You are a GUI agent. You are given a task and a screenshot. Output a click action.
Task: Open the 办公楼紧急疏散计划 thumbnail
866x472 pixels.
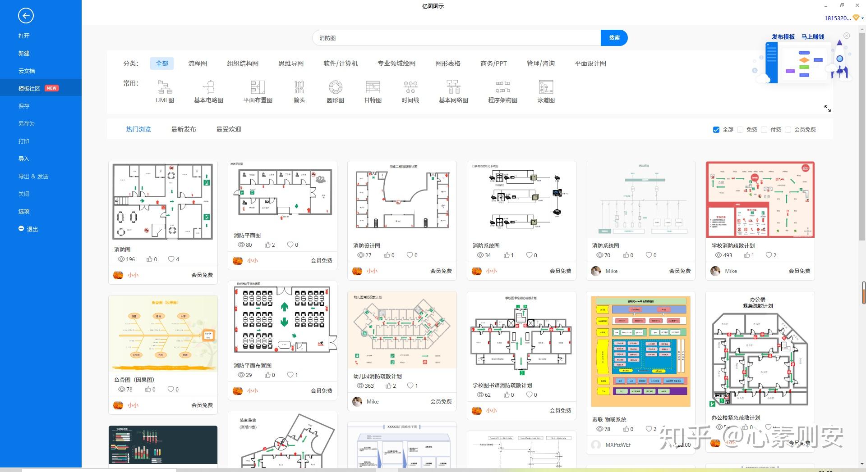(x=760, y=351)
